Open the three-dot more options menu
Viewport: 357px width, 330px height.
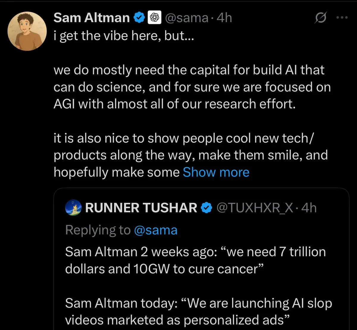tap(342, 18)
